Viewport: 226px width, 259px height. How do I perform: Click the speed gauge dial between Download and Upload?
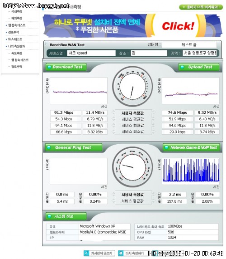tap(132, 86)
